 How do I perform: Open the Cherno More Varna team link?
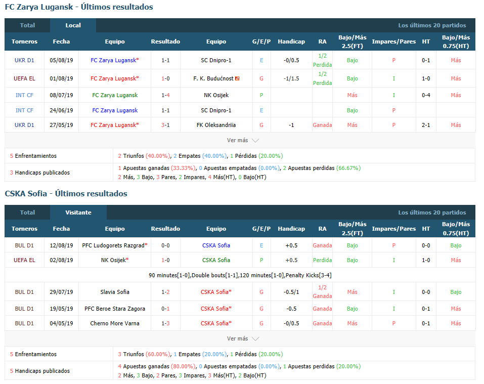tap(115, 323)
